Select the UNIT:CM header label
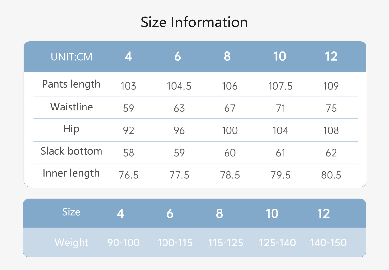Viewport: 389px width, 270px height. (x=71, y=57)
